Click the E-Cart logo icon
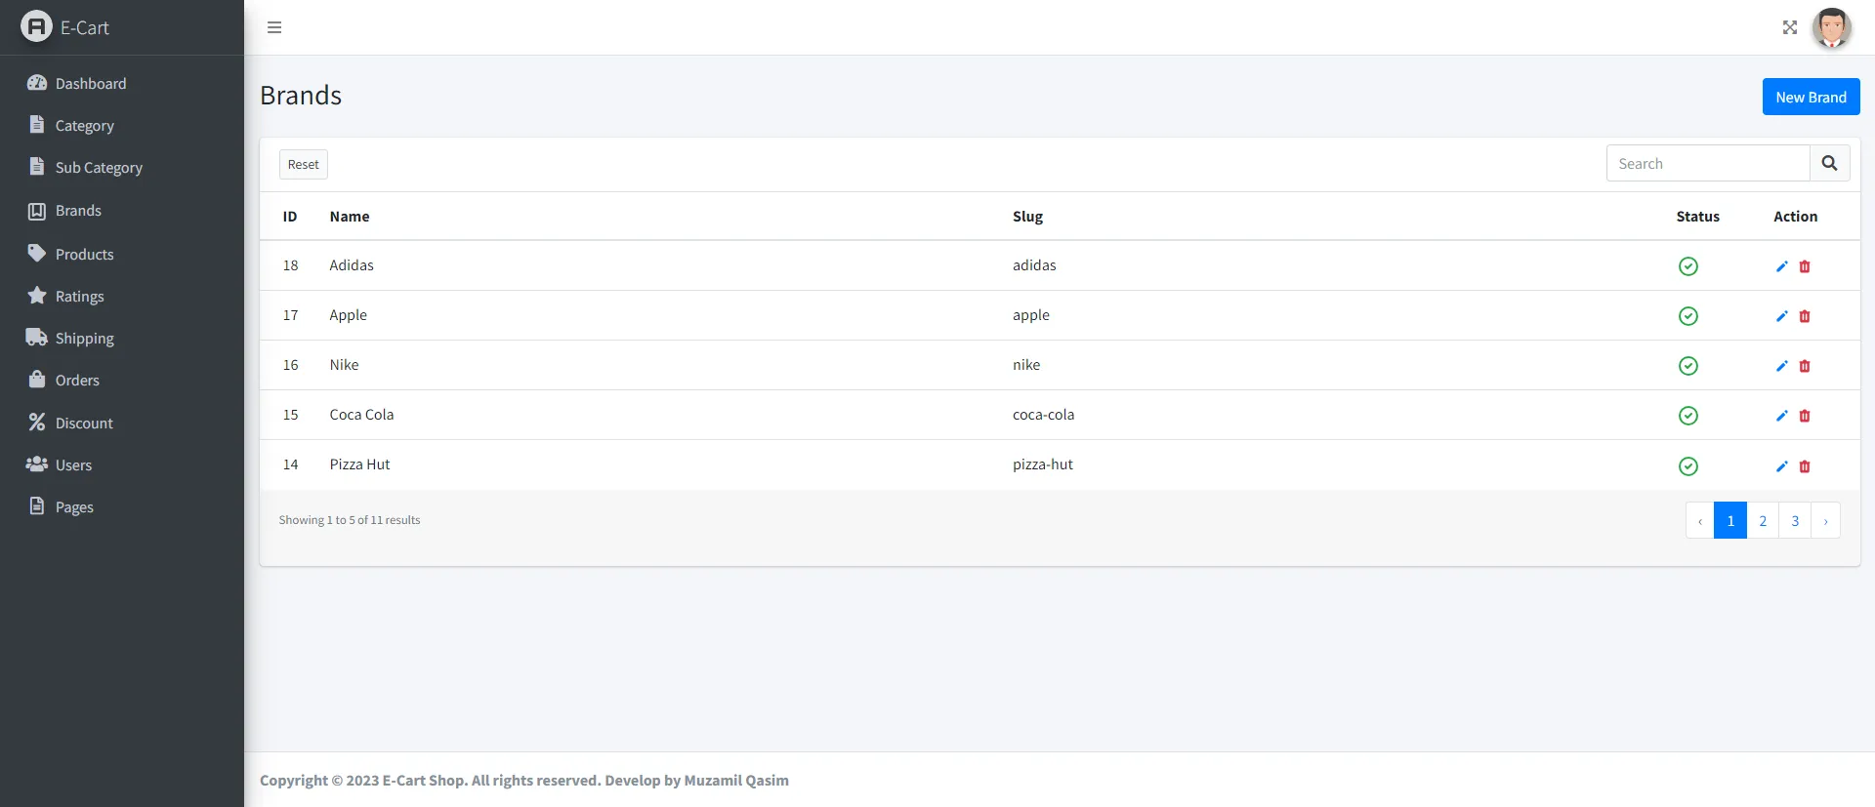Image resolution: width=1875 pixels, height=807 pixels. click(x=36, y=26)
